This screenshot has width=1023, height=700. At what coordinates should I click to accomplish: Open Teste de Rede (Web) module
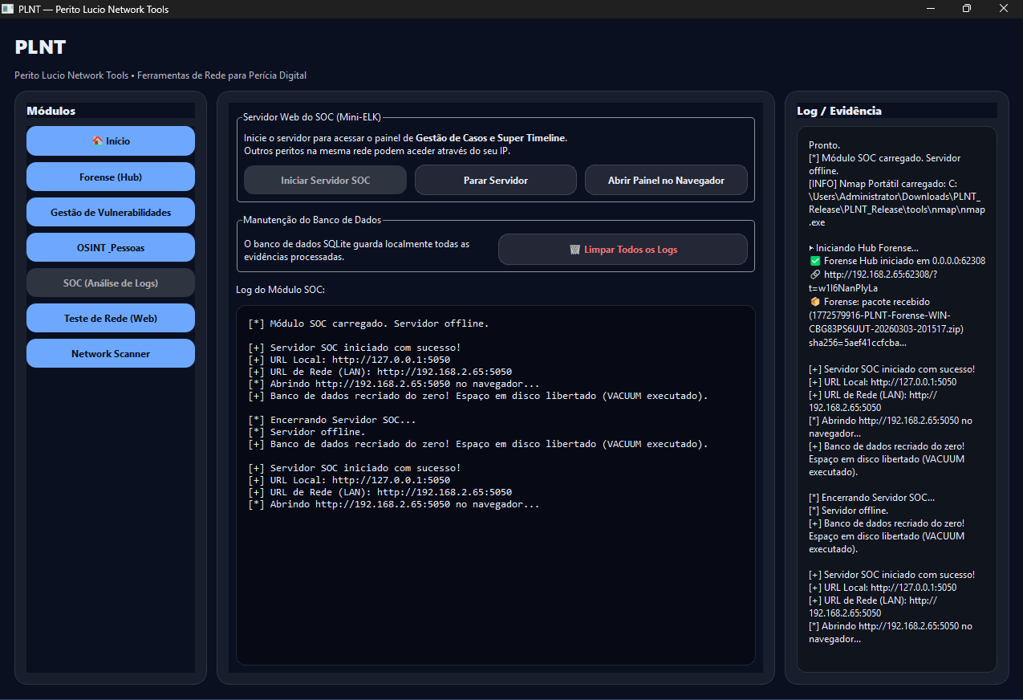click(x=111, y=319)
